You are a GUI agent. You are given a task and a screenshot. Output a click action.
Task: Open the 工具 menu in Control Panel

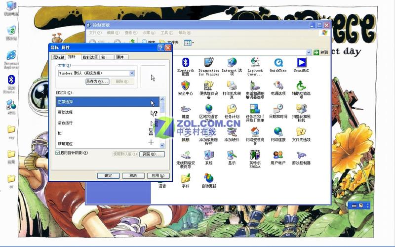167,33
